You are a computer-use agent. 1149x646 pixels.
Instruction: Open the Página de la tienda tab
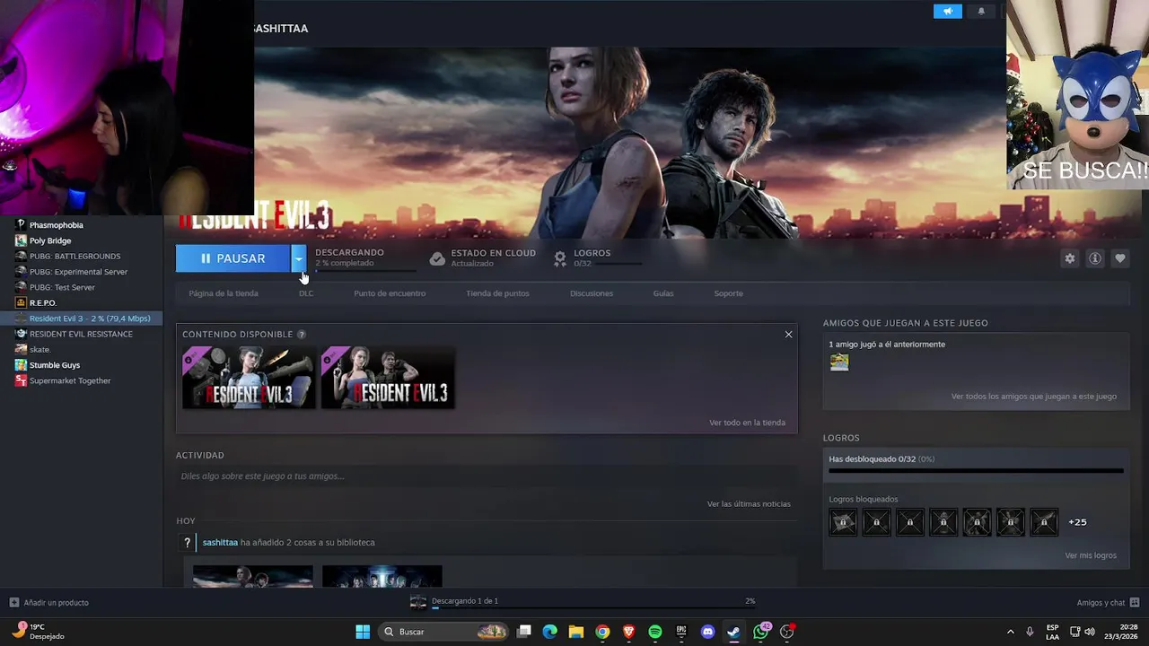coord(224,293)
